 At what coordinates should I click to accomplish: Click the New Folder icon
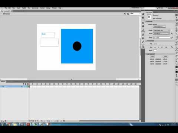(4, 121)
